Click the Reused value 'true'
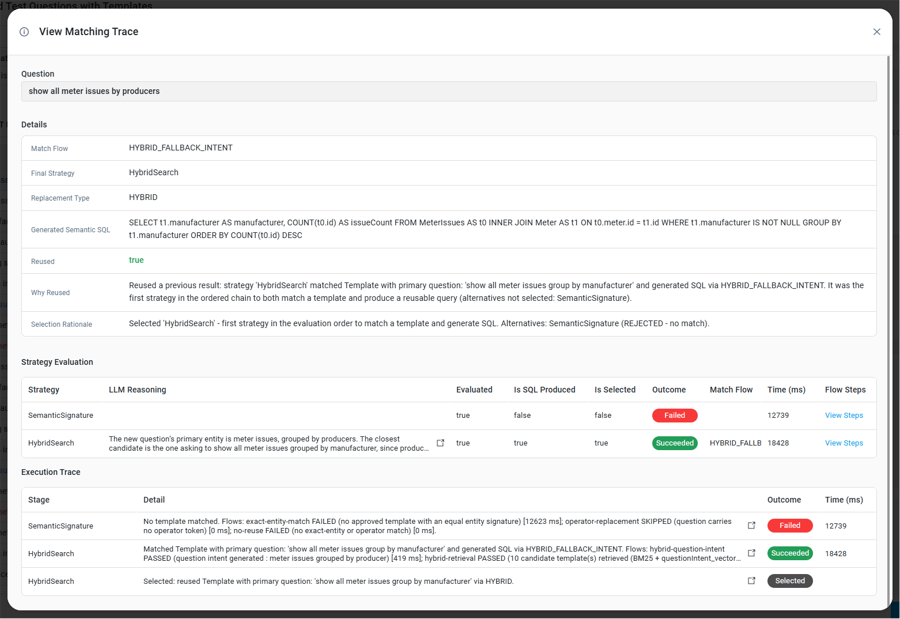900x619 pixels. point(137,261)
